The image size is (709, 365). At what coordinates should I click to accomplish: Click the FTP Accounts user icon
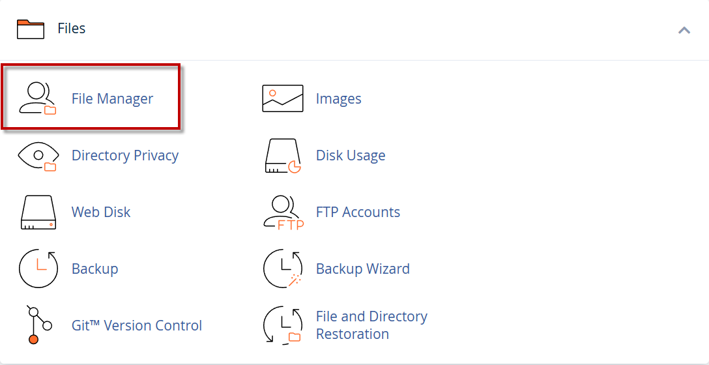point(282,212)
